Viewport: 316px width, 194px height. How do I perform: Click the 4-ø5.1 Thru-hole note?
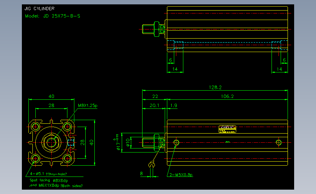pyautogui.click(x=48, y=174)
